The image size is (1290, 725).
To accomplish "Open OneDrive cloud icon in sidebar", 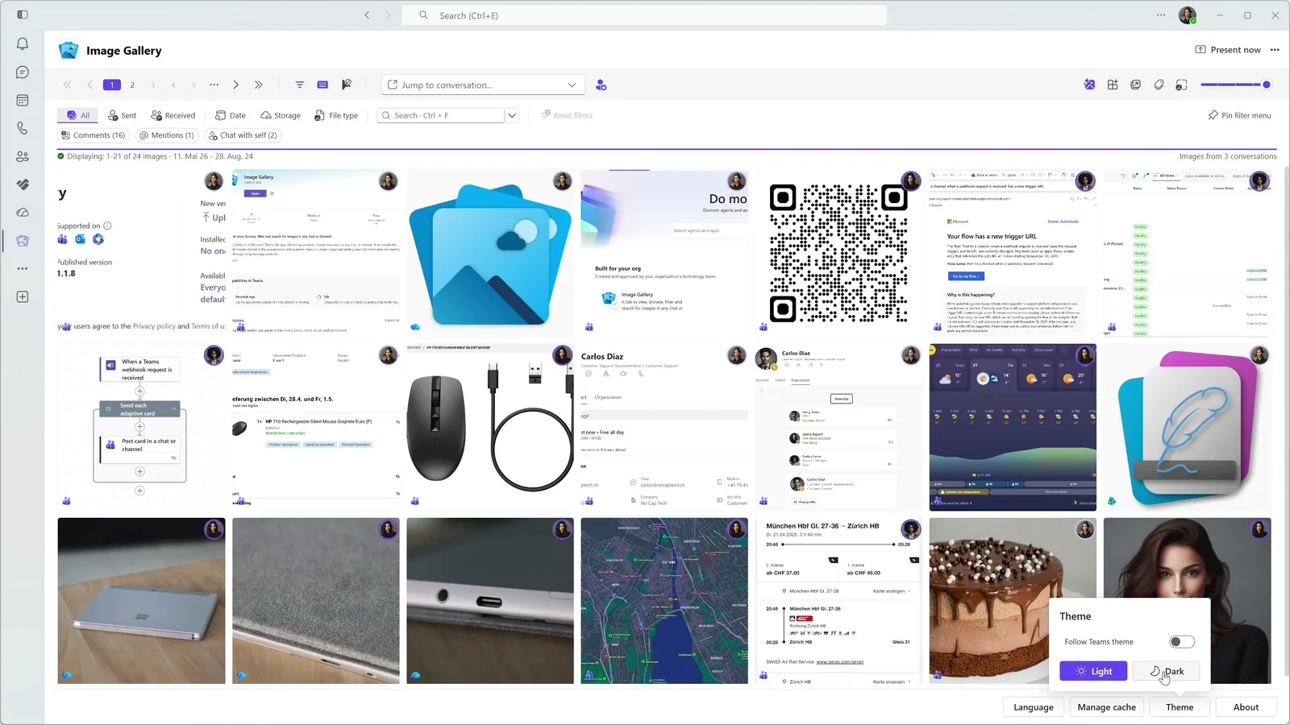I will pyautogui.click(x=23, y=213).
